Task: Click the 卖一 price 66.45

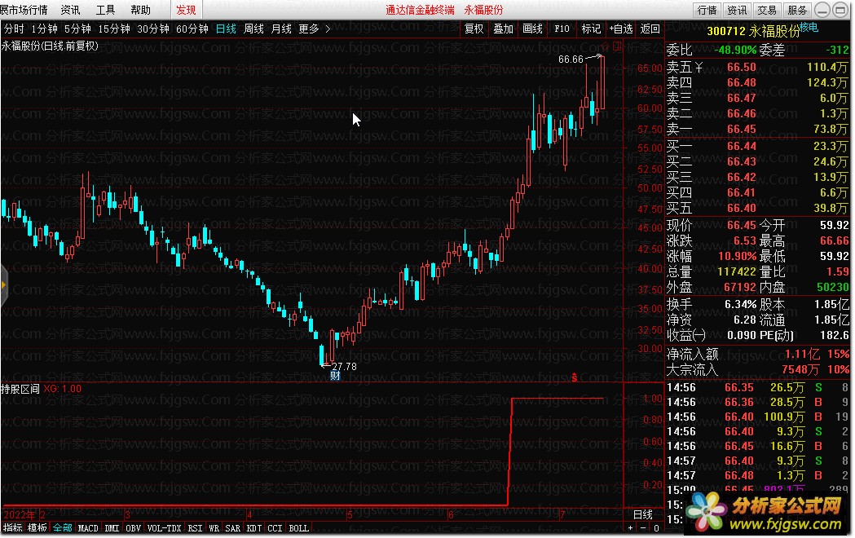Action: click(742, 129)
